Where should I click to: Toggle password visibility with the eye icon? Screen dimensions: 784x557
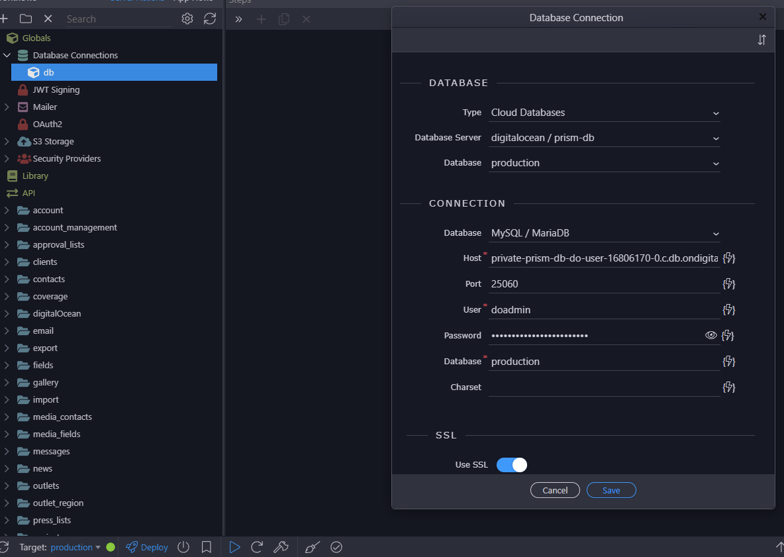click(x=711, y=335)
